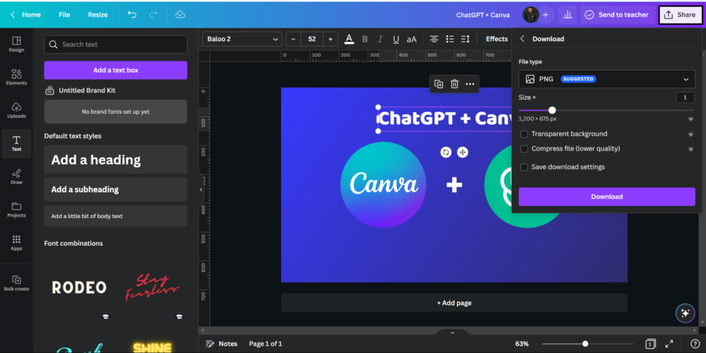The height and width of the screenshot is (353, 706).
Task: Go back to Home
Action: coord(26,15)
